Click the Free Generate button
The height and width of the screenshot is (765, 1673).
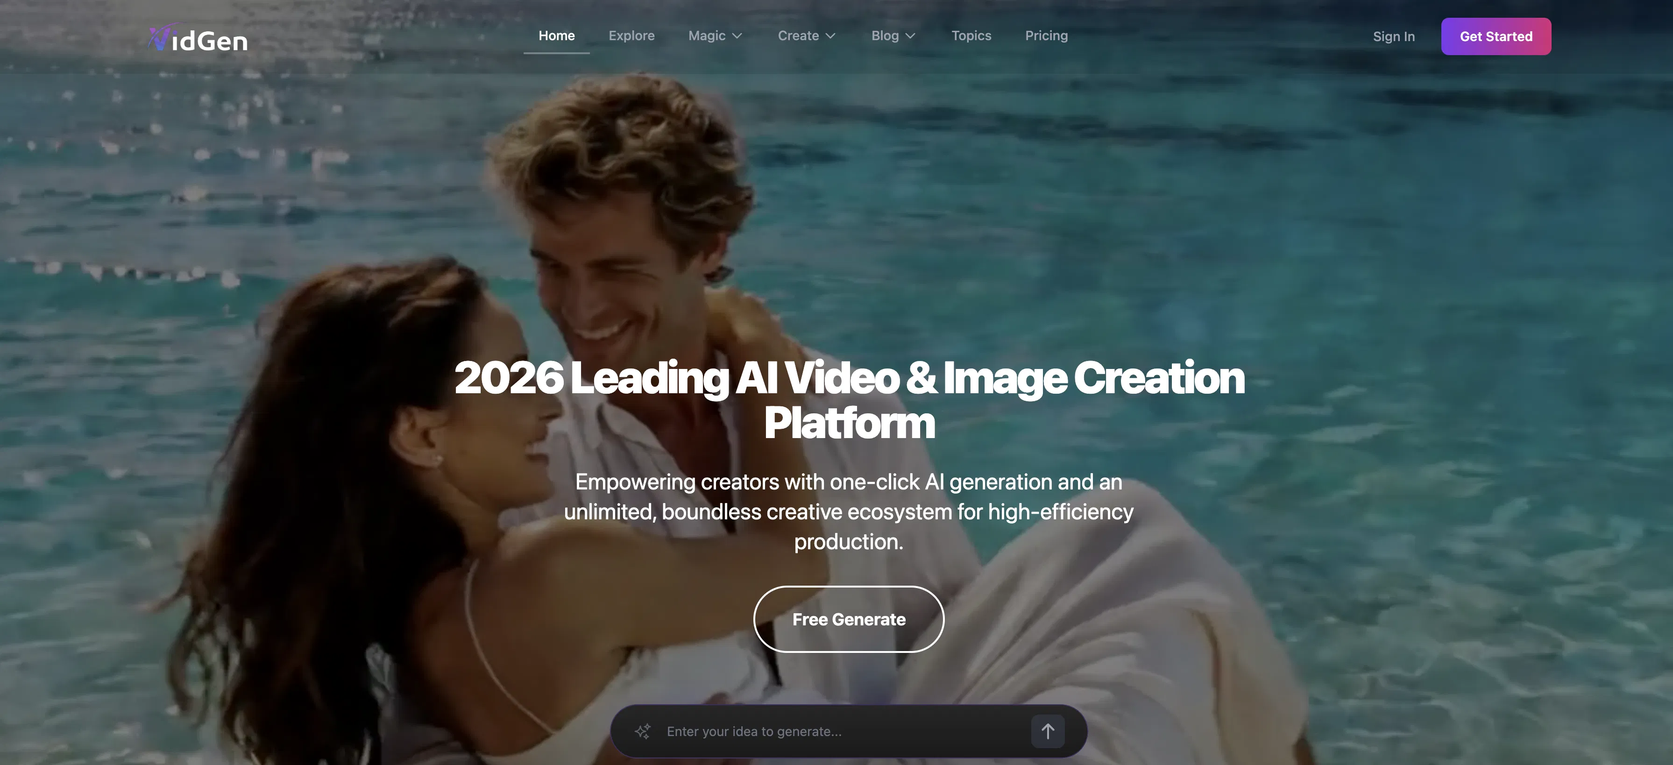click(x=849, y=619)
